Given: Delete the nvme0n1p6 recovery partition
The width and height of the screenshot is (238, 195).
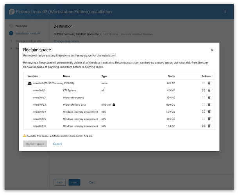Looking at the screenshot, I should click(209, 126).
